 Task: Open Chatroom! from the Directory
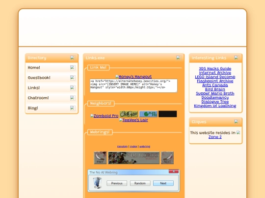(x=38, y=98)
